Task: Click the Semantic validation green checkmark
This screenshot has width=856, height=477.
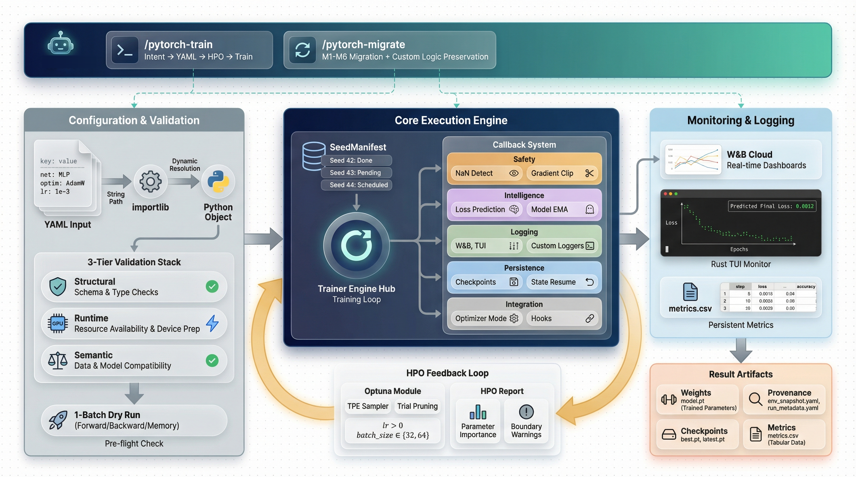Action: 212,360
